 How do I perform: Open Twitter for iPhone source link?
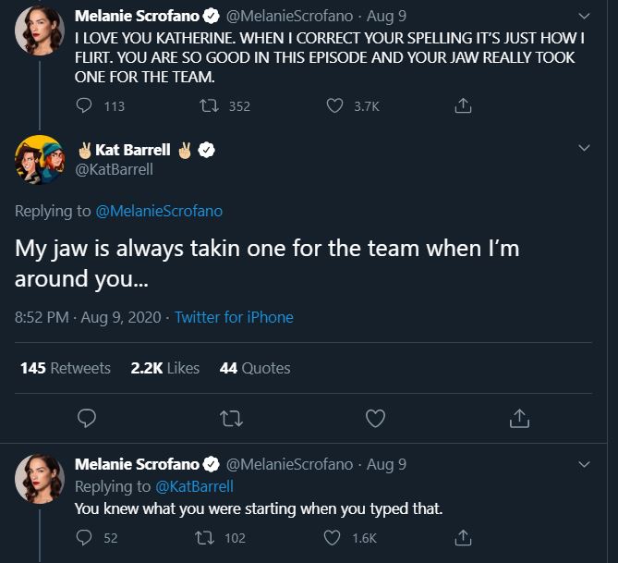[234, 317]
